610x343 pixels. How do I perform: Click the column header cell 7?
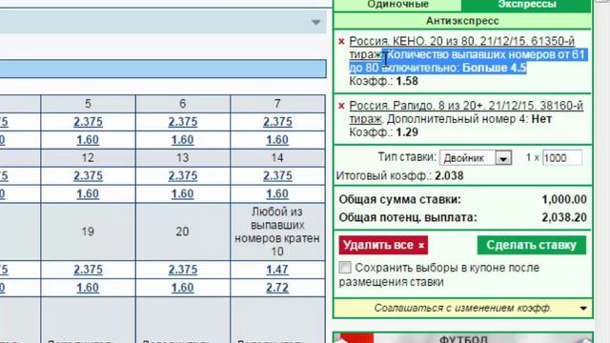pyautogui.click(x=277, y=104)
